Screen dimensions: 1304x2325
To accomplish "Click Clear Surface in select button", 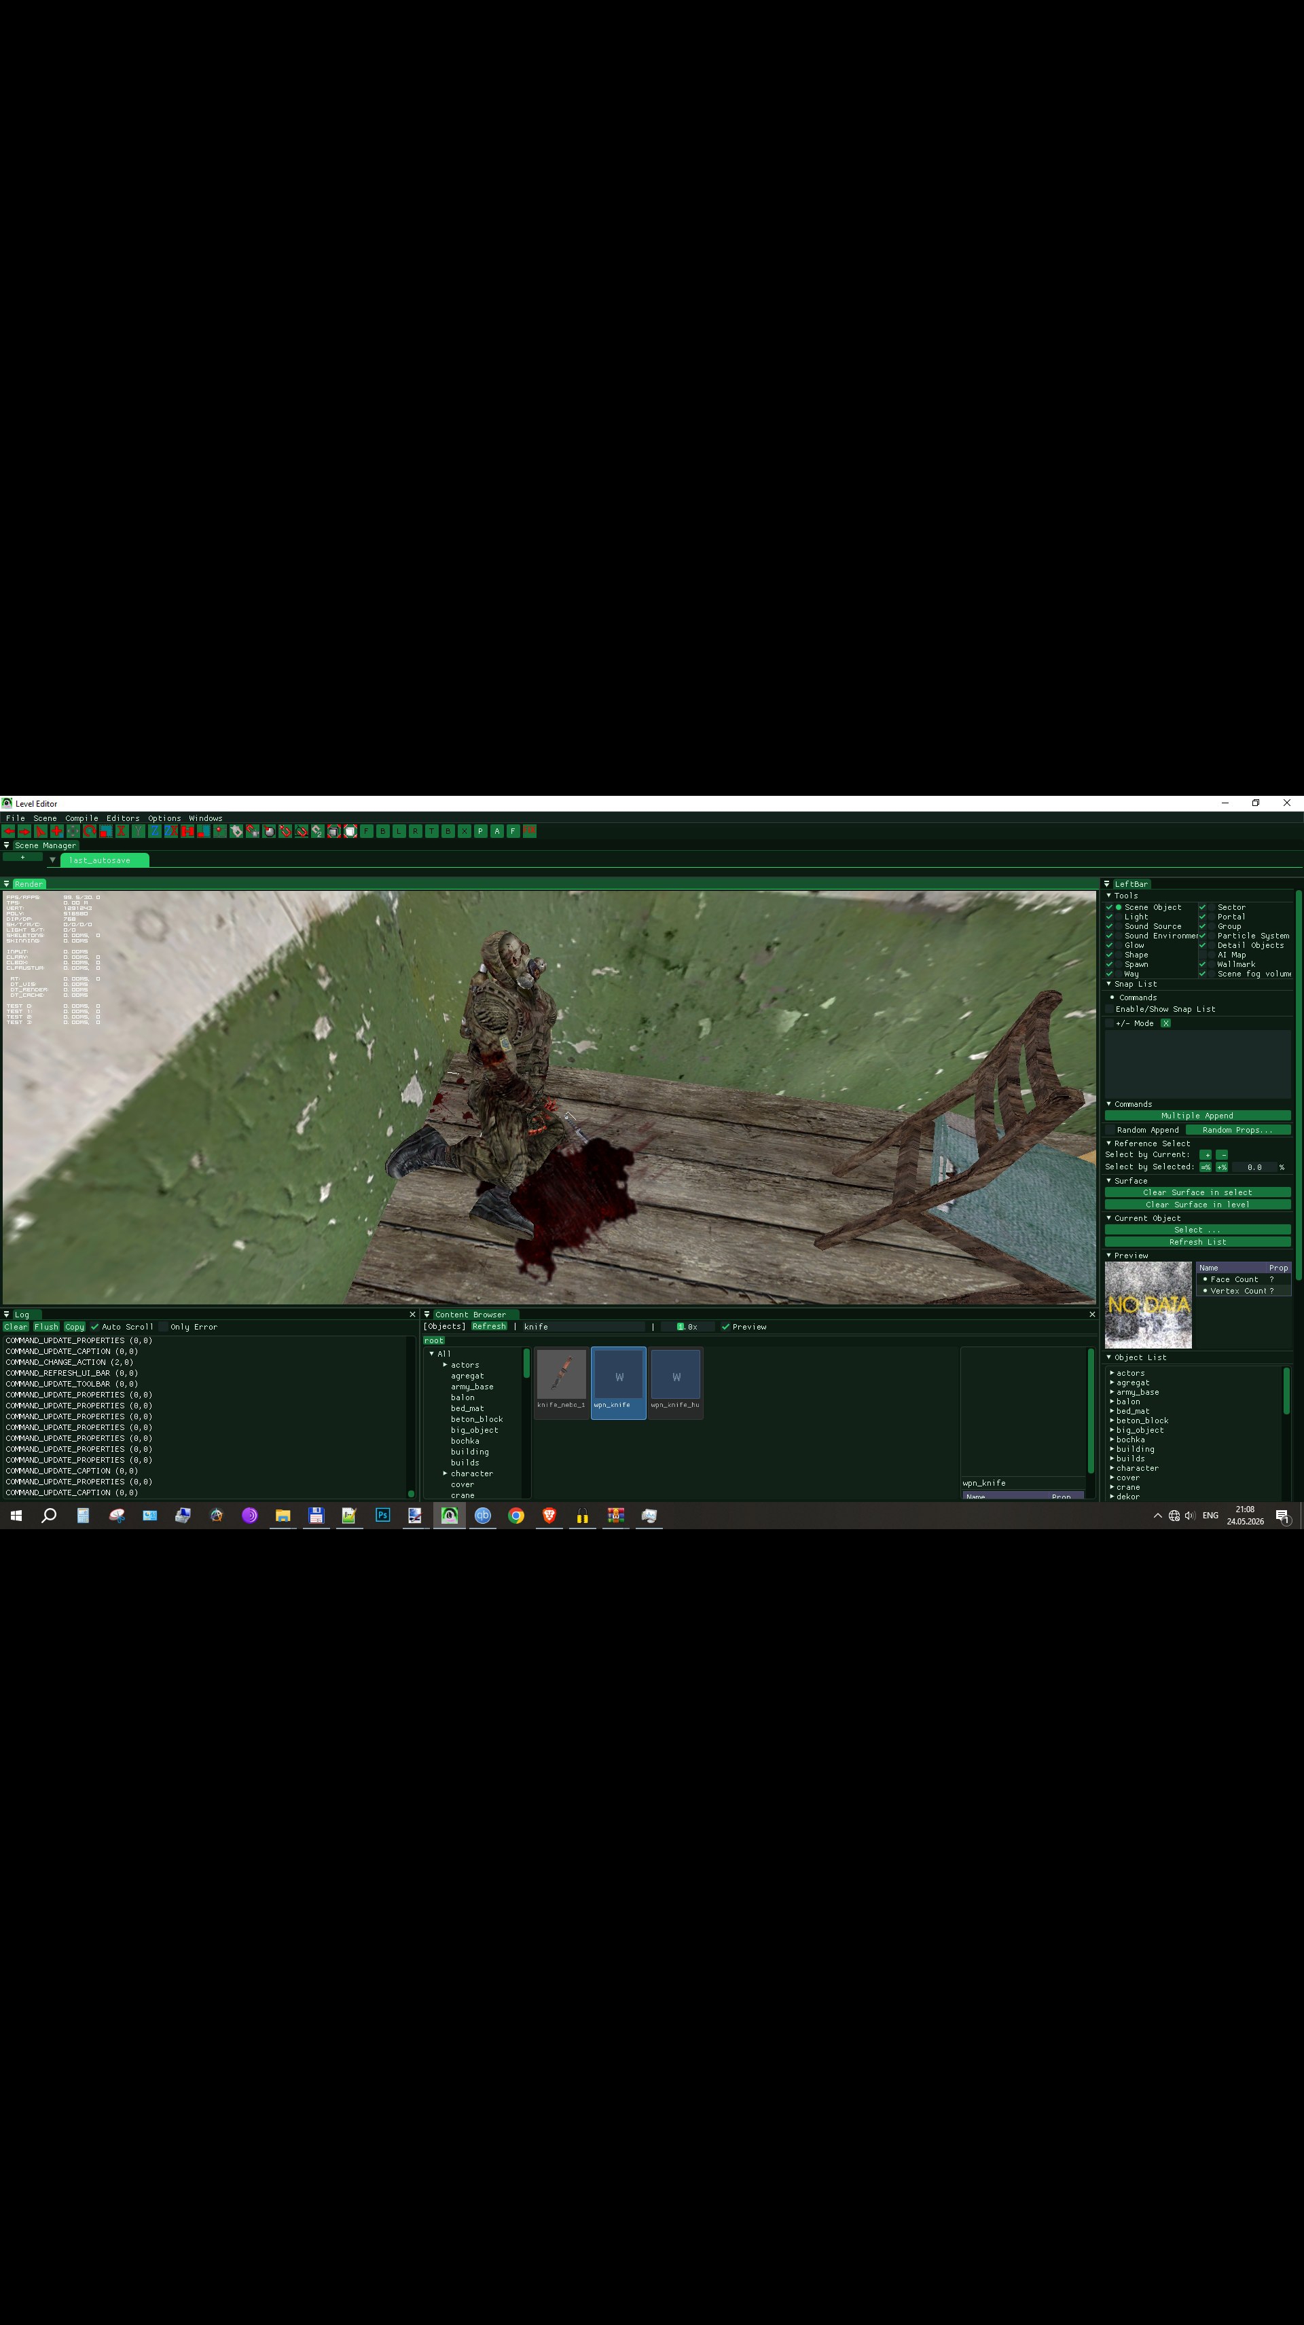I will 1197,1192.
